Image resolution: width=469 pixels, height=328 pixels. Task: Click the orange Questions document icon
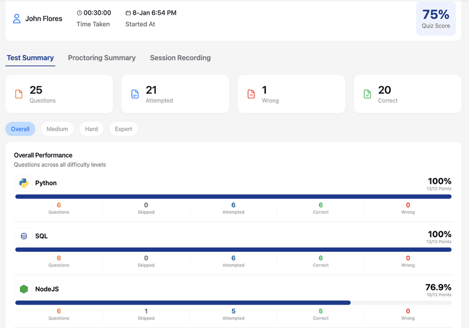pyautogui.click(x=19, y=94)
